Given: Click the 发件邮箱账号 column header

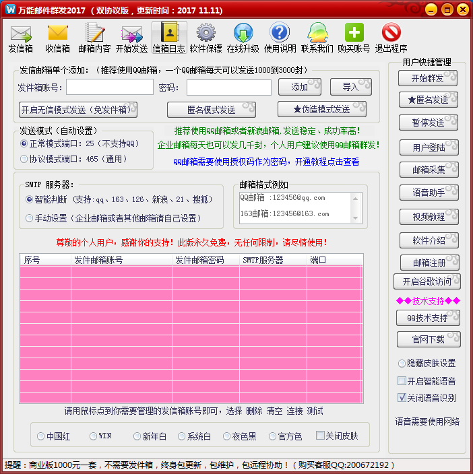Looking at the screenshot, I should (121, 260).
